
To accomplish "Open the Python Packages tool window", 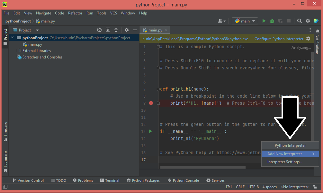I will (143, 180).
